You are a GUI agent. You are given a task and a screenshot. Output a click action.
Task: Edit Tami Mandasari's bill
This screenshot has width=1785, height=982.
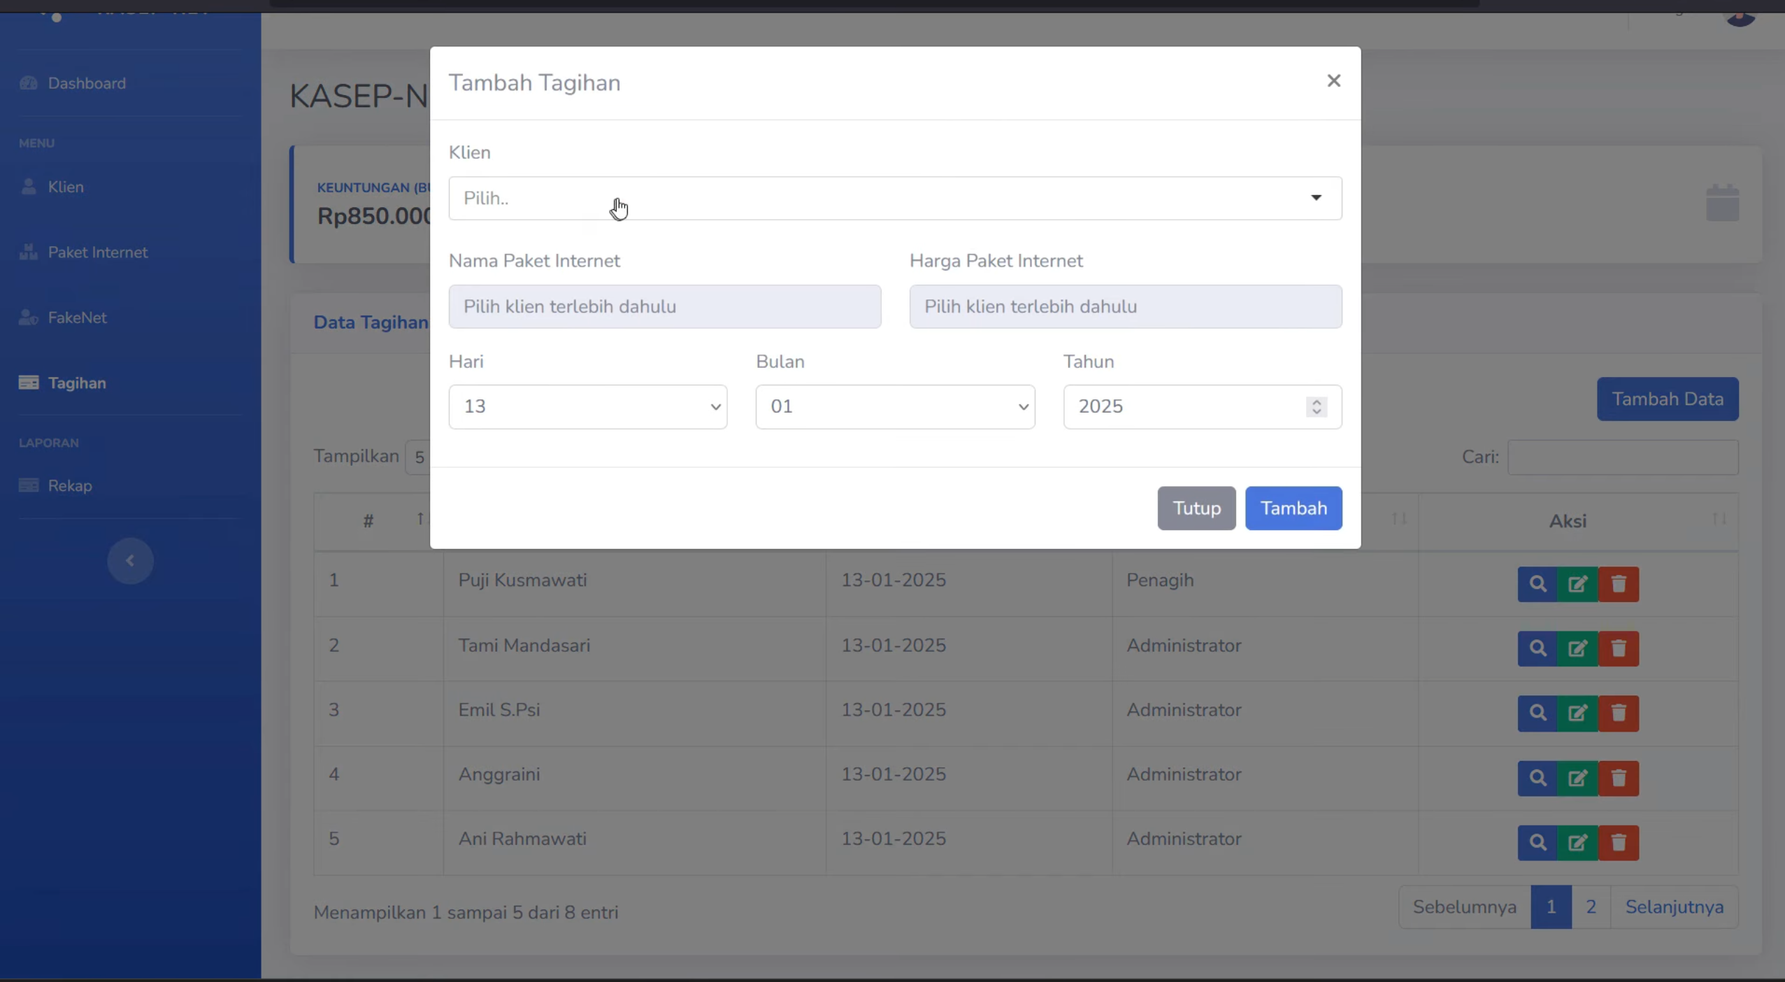[1577, 648]
